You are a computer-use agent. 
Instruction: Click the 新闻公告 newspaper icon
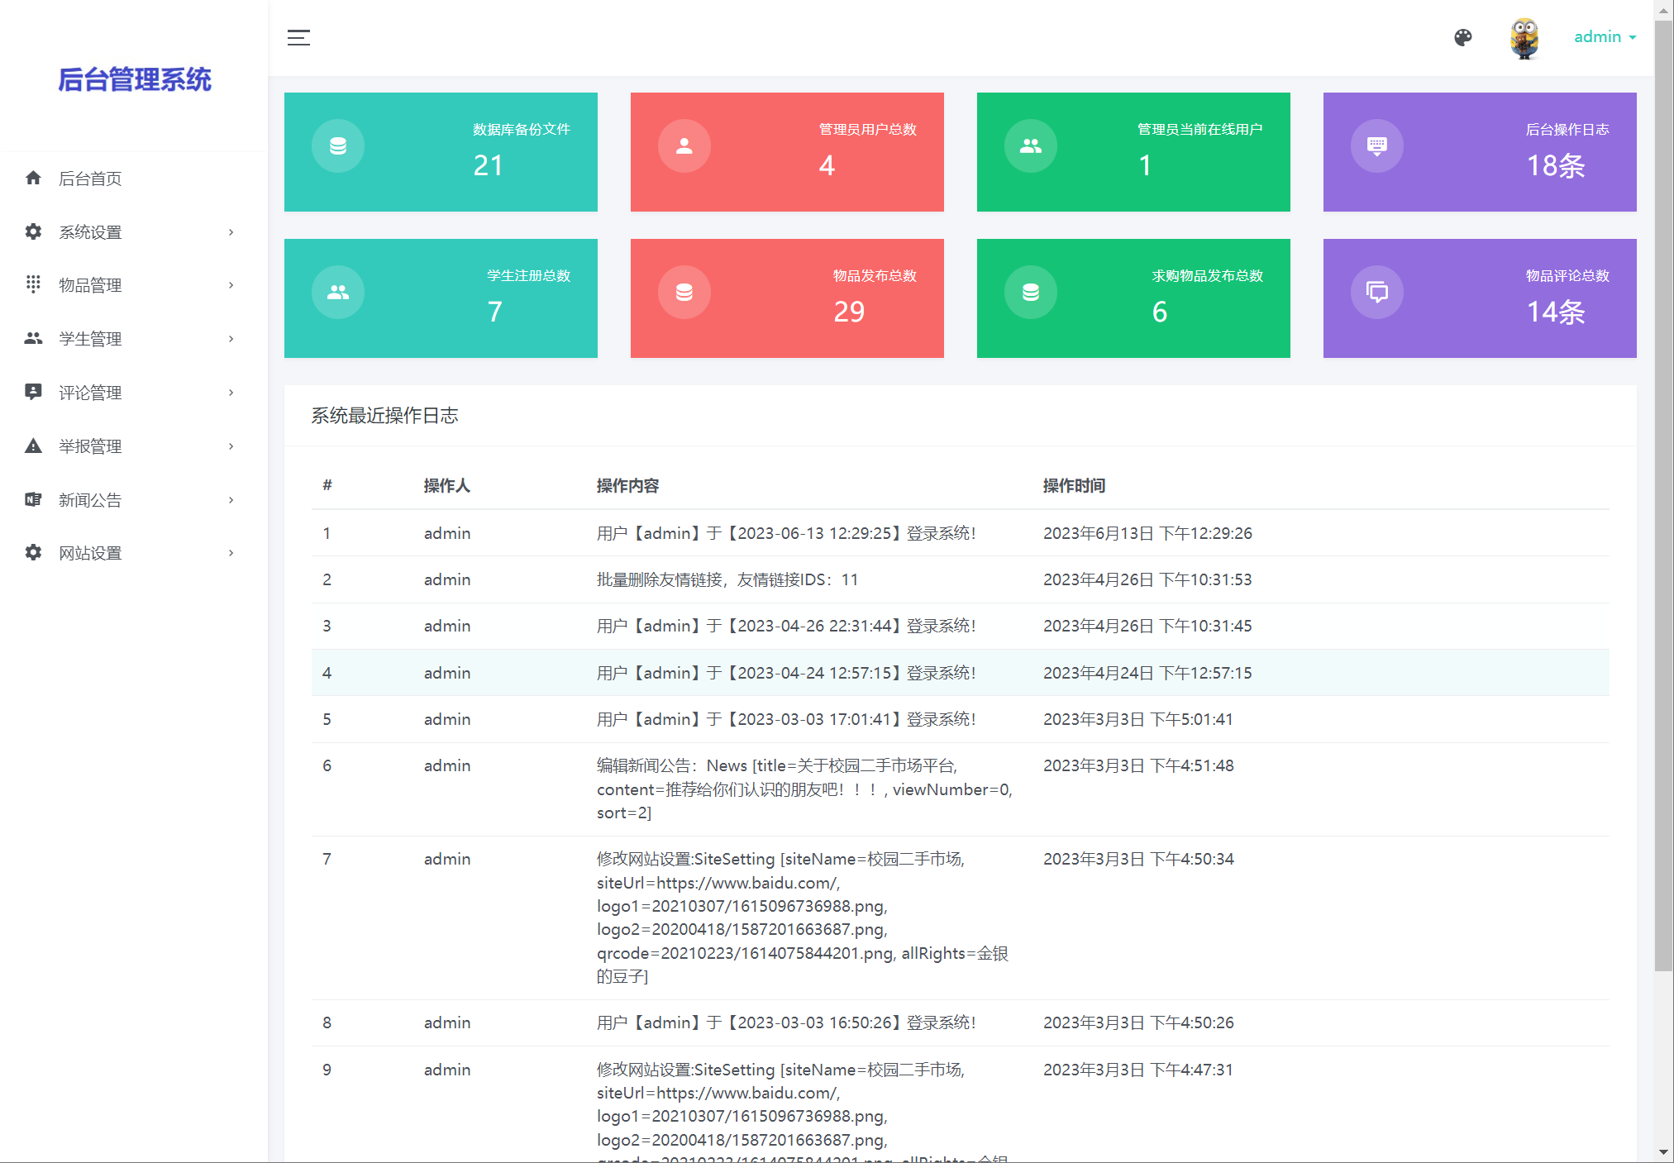click(x=33, y=499)
